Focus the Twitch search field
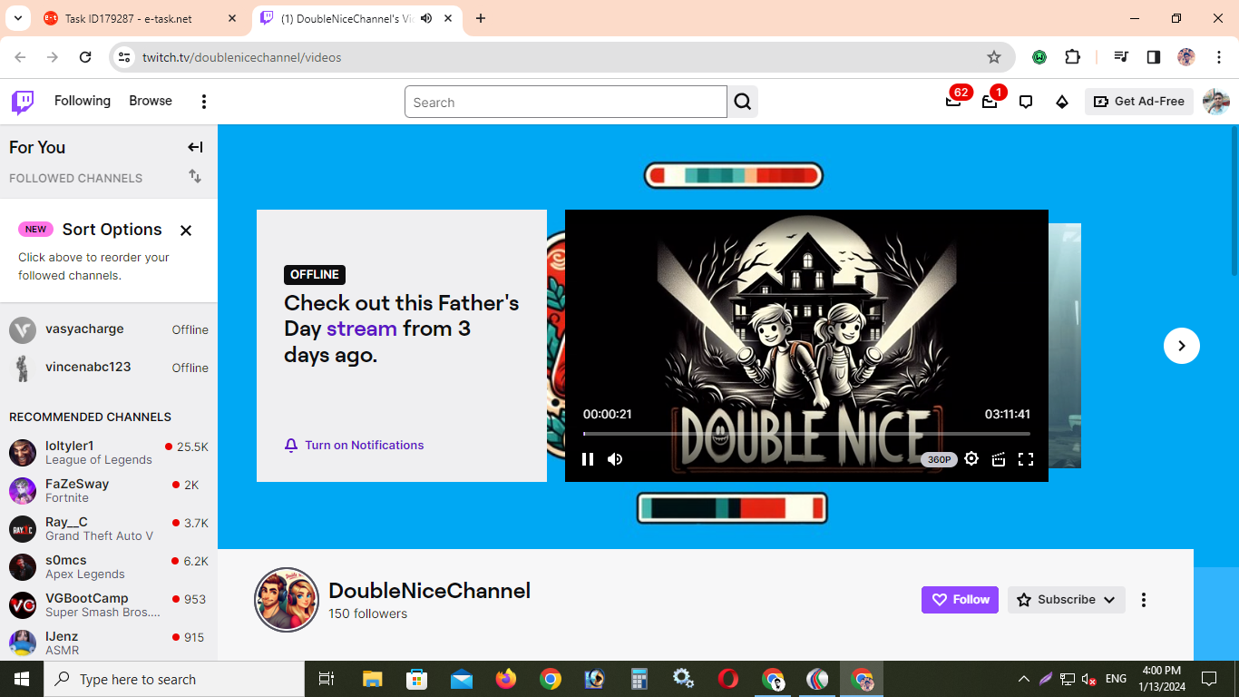The width and height of the screenshot is (1239, 697). pyautogui.click(x=566, y=102)
